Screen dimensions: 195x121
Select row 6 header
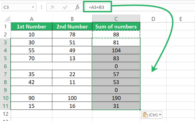point(5,66)
